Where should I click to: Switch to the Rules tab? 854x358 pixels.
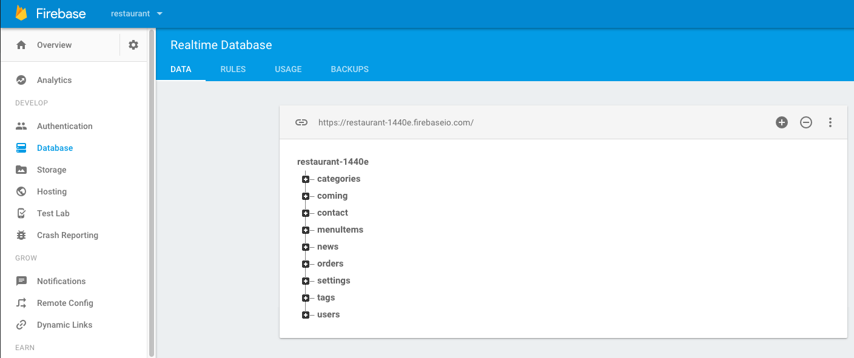click(233, 69)
